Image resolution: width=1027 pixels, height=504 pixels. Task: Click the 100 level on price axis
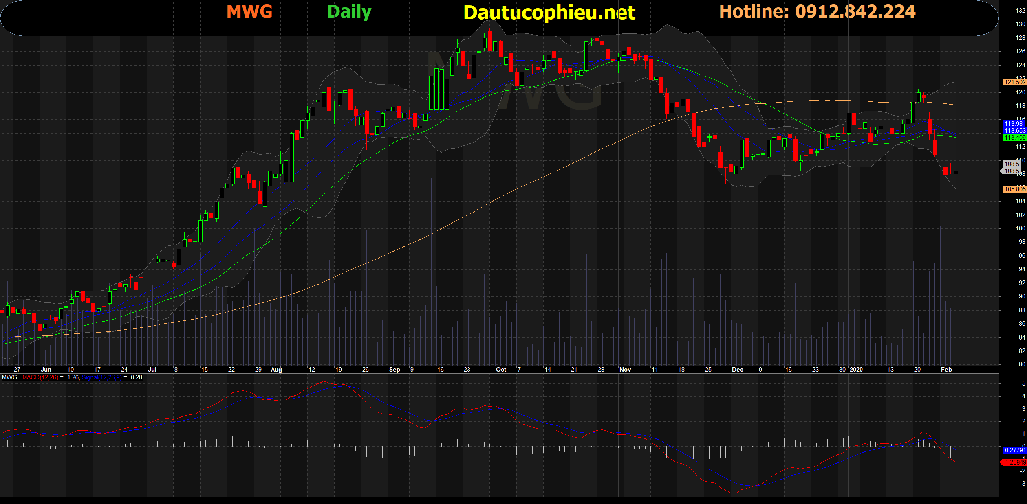(1020, 228)
